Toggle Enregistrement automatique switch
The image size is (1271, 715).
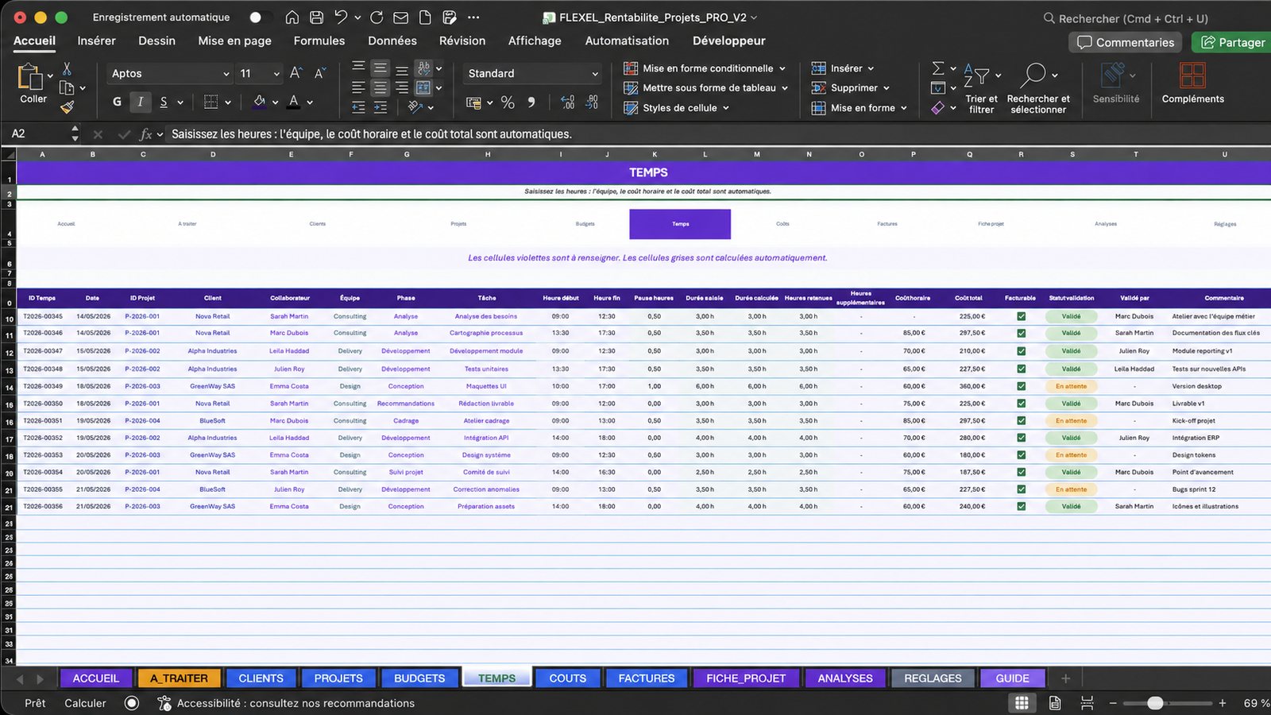(261, 17)
